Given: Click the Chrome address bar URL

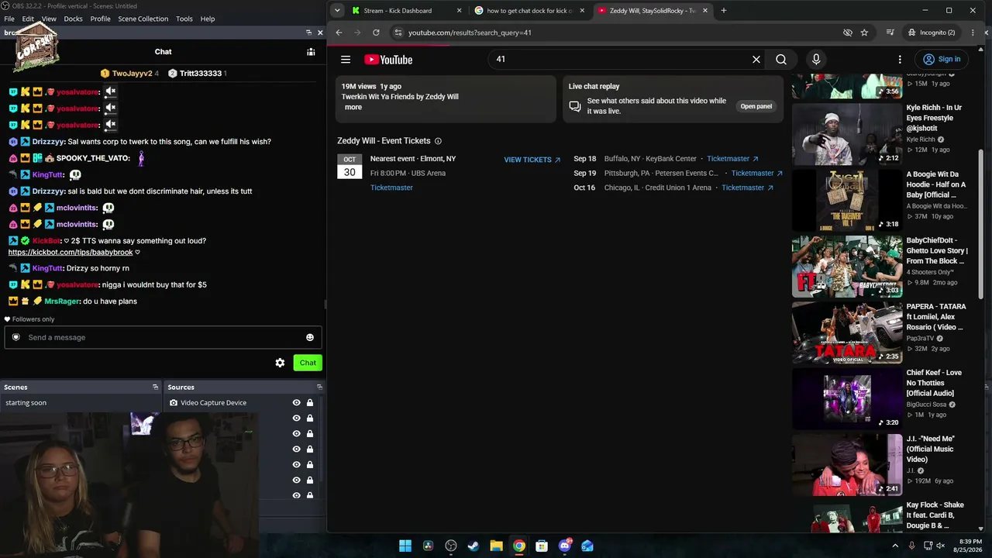Looking at the screenshot, I should click(470, 33).
